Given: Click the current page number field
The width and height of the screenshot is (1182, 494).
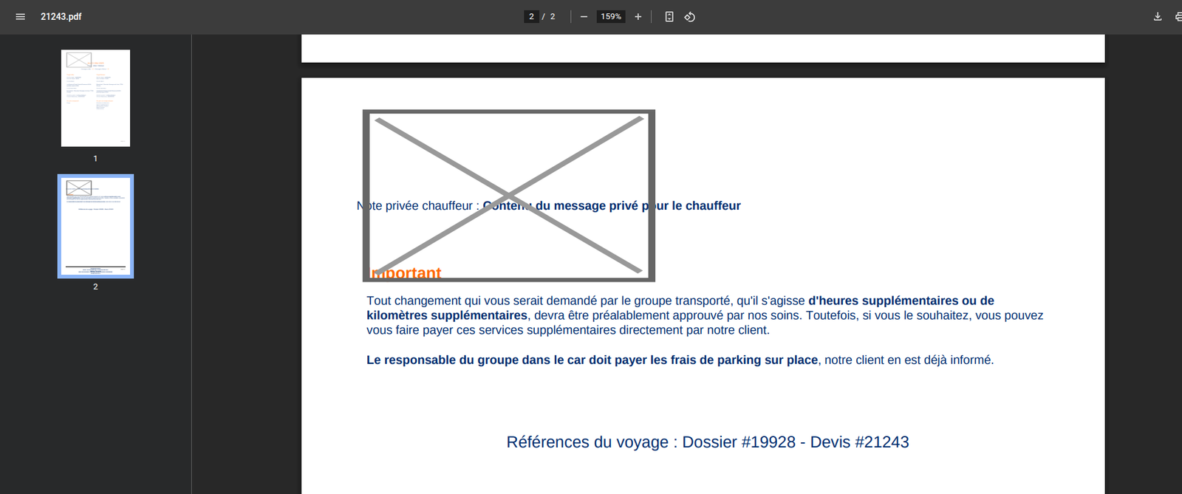Looking at the screenshot, I should tap(531, 16).
